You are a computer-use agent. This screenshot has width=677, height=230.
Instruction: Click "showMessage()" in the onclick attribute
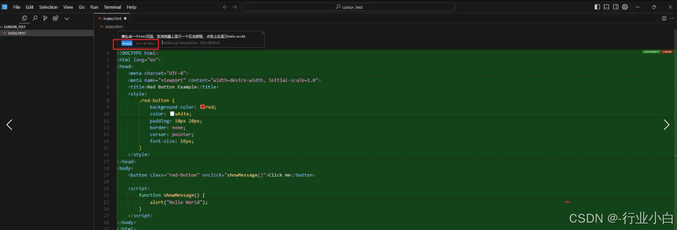click(x=246, y=175)
